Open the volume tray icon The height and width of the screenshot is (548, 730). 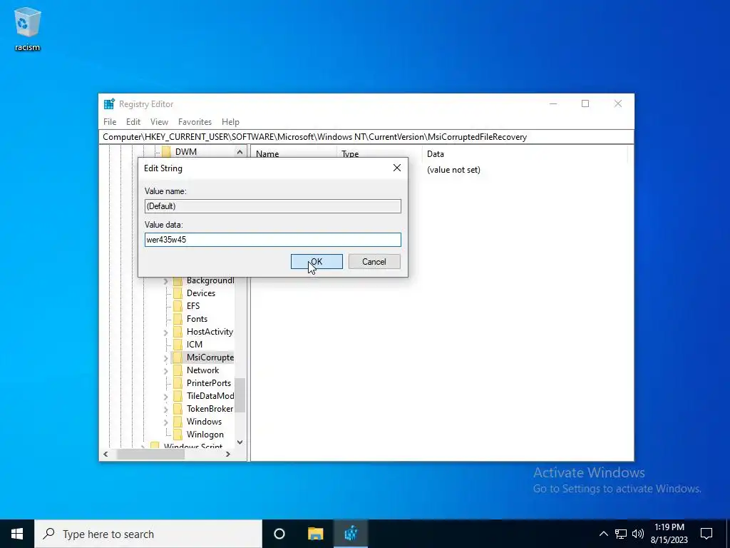638,534
